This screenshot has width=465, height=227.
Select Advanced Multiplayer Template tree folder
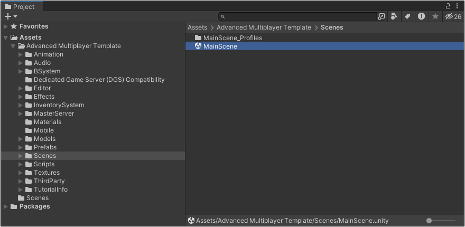pyautogui.click(x=93, y=46)
